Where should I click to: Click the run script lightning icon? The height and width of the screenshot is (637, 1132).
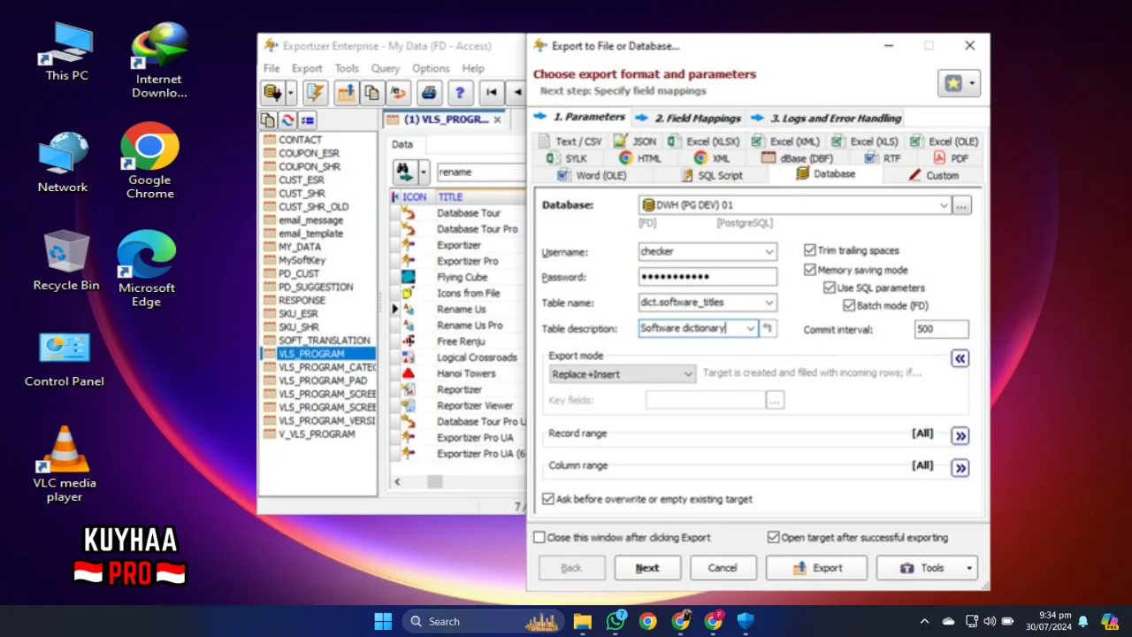point(315,92)
